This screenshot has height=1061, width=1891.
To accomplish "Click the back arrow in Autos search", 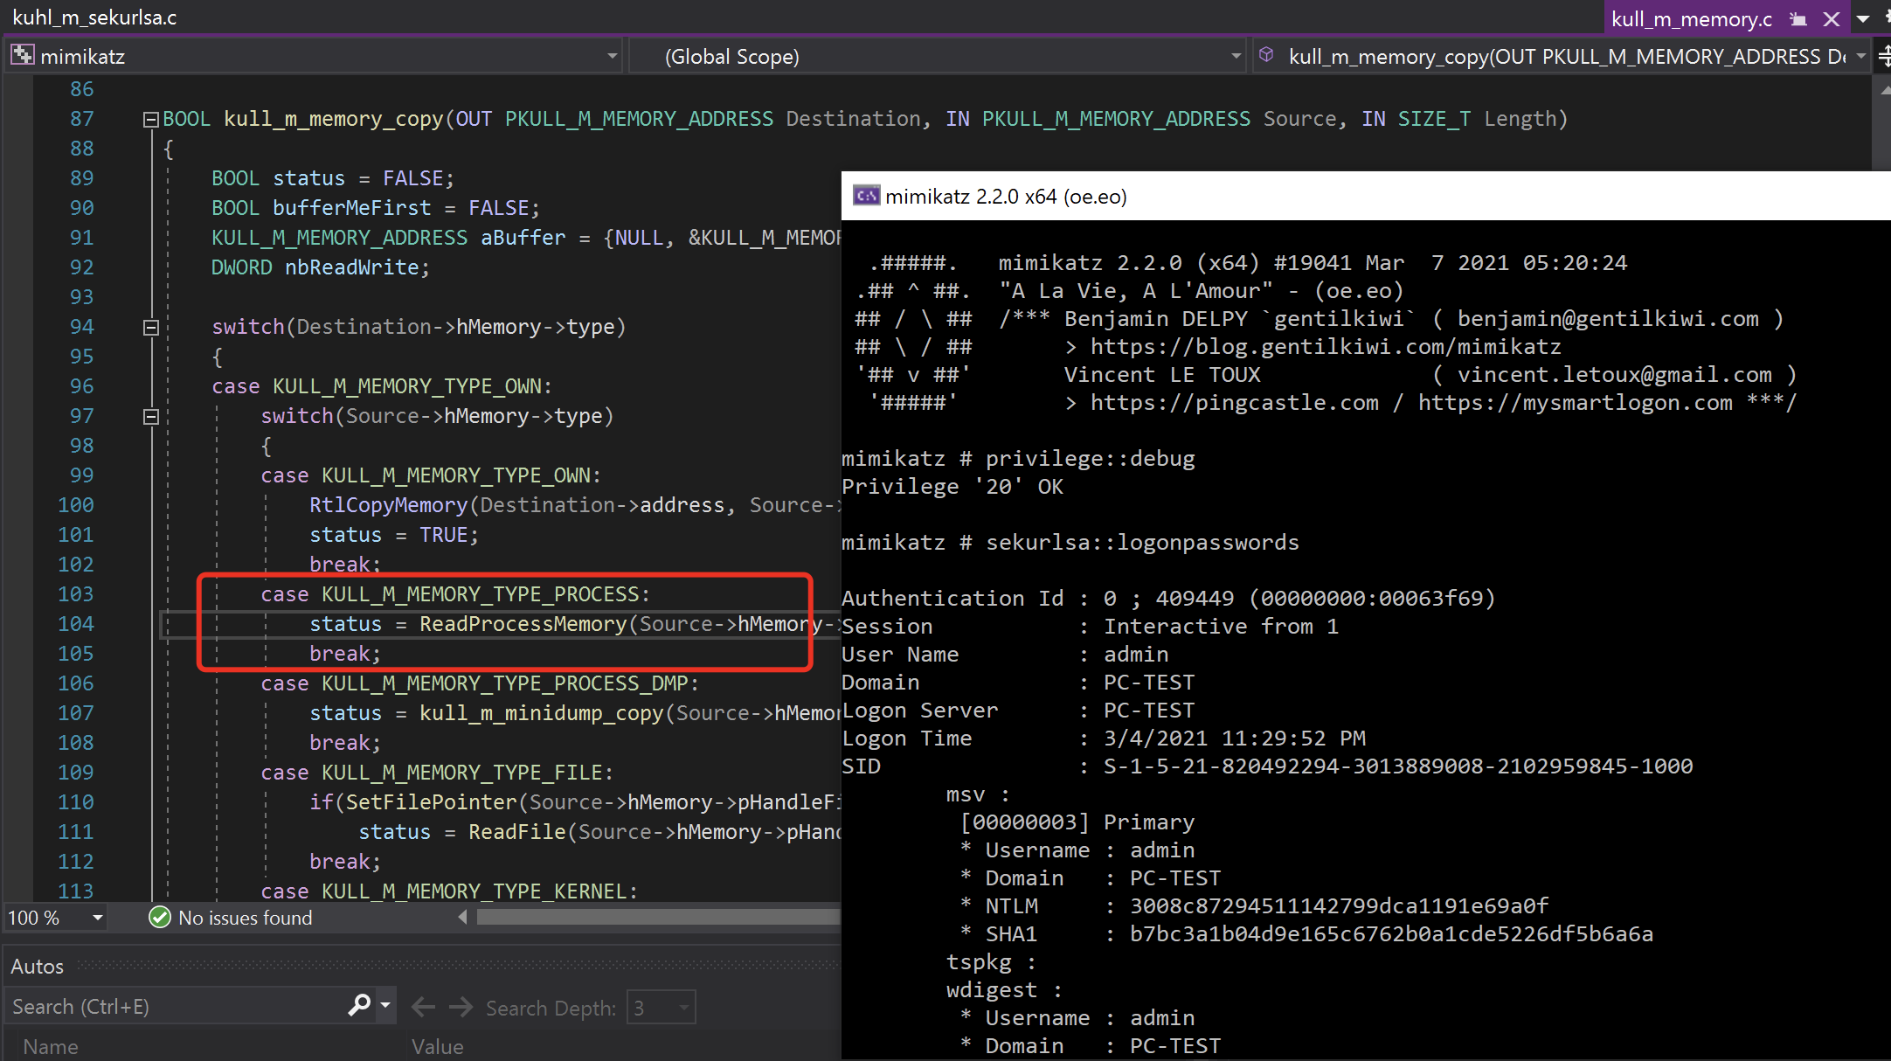I will click(x=423, y=1008).
